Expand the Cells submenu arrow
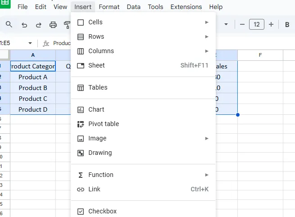The image size is (295, 217). [207, 22]
